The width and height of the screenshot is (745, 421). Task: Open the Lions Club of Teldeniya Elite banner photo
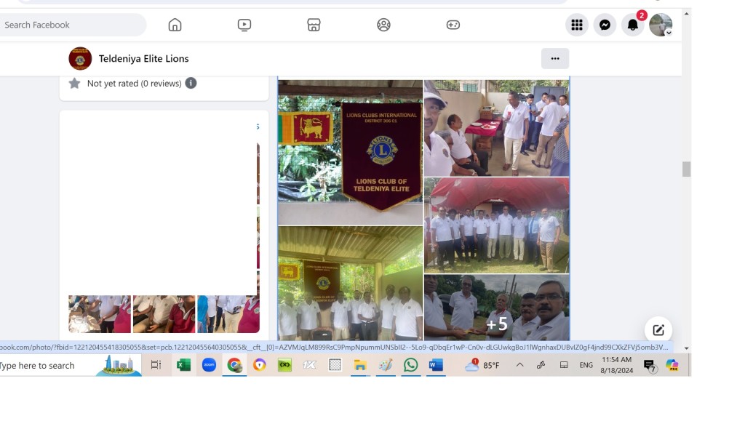tap(350, 152)
